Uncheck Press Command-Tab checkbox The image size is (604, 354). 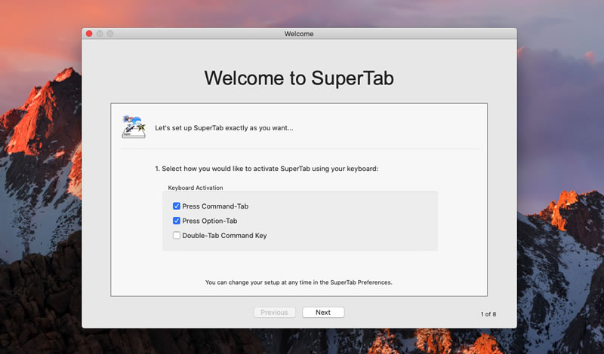[177, 206]
